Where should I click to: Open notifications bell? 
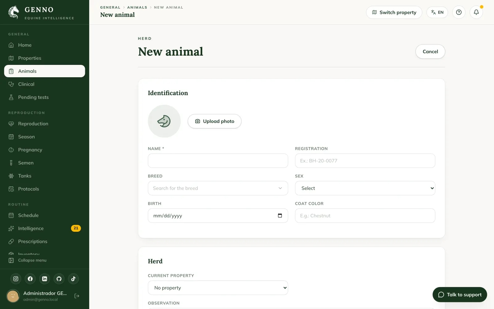[x=476, y=12]
